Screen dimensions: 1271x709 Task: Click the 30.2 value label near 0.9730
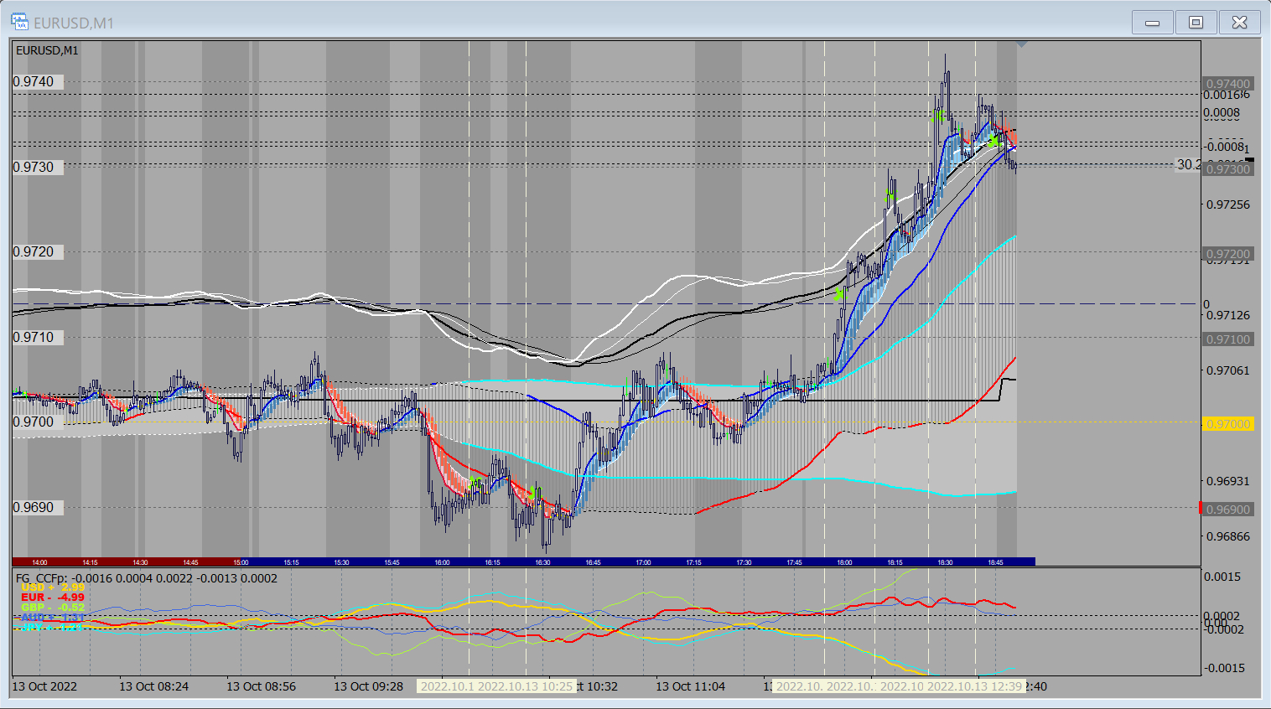pyautogui.click(x=1188, y=165)
